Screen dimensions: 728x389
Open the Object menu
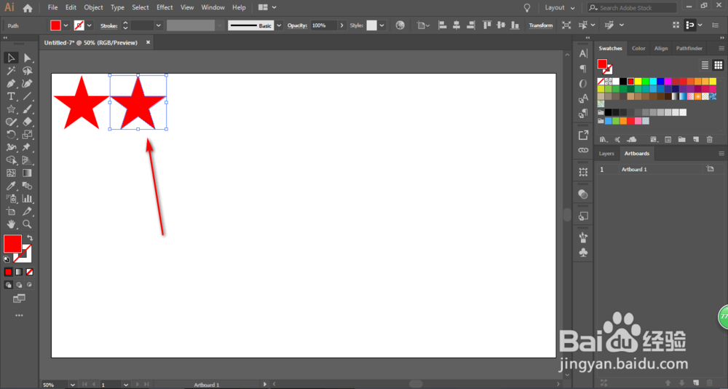(x=93, y=7)
